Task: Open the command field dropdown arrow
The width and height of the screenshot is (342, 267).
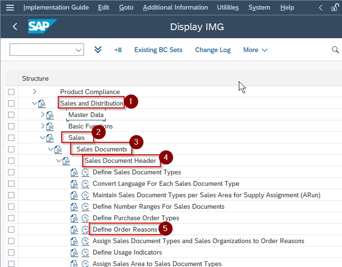Action: (x=78, y=50)
